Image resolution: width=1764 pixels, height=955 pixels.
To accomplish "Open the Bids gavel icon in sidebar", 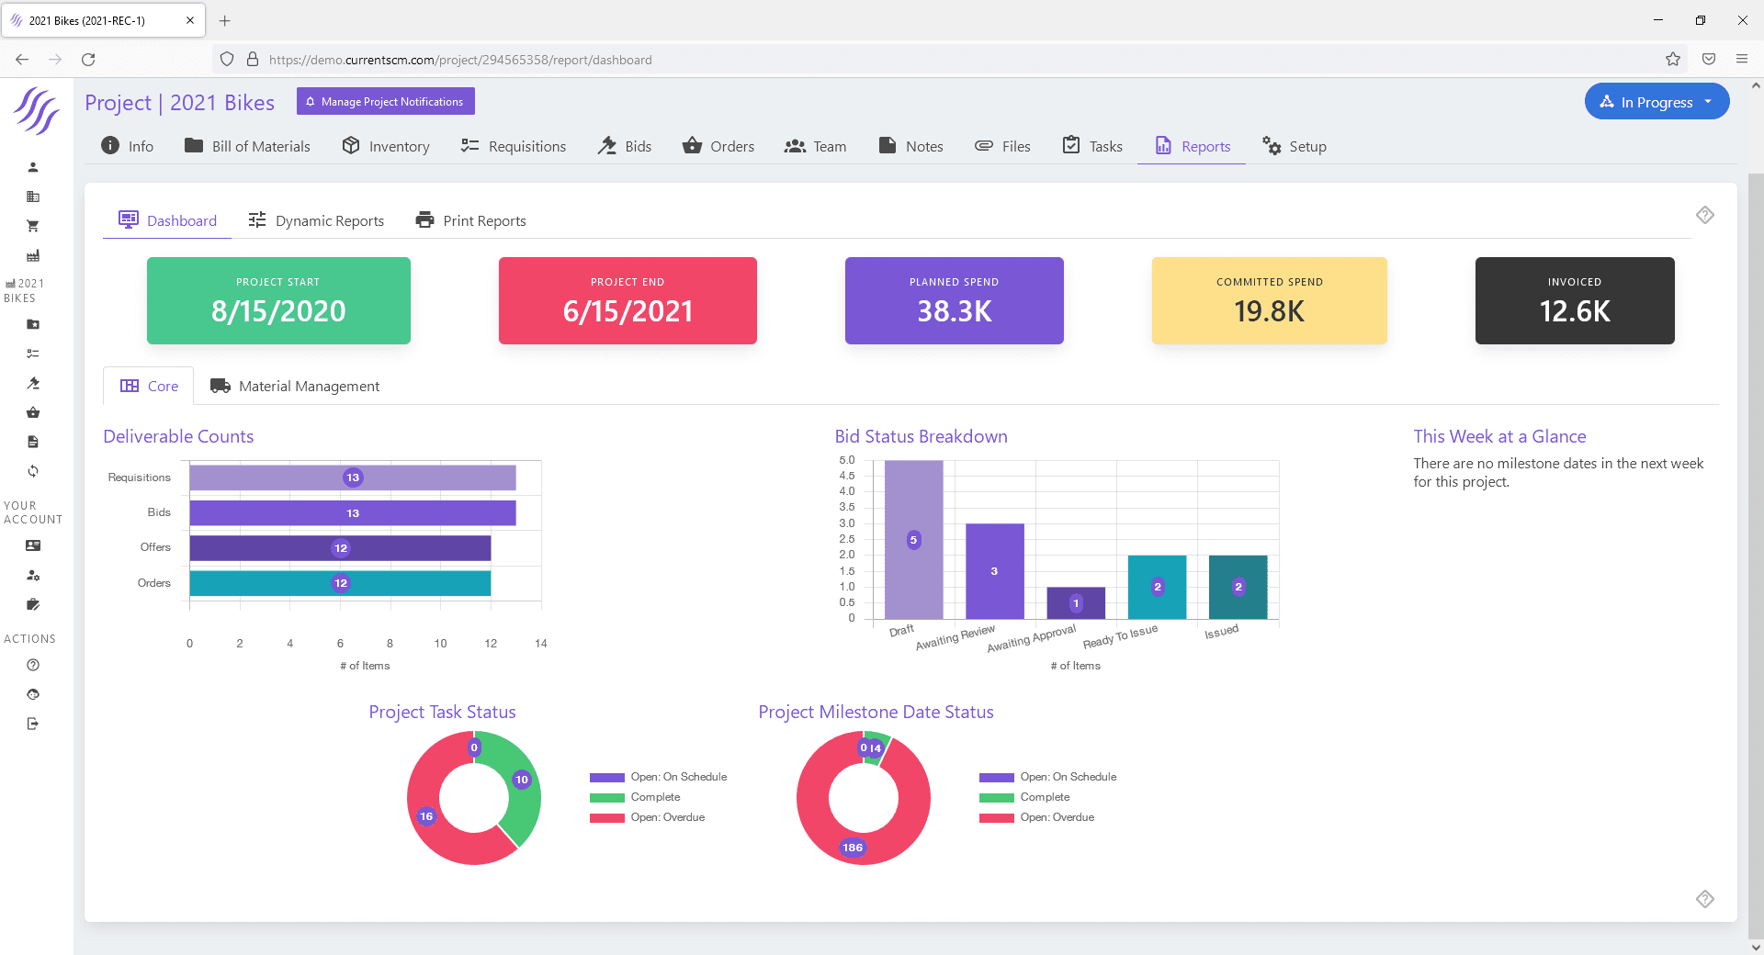I will pyautogui.click(x=33, y=383).
